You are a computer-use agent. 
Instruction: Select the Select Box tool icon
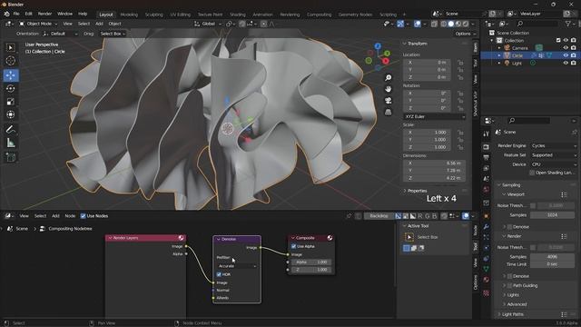10,47
